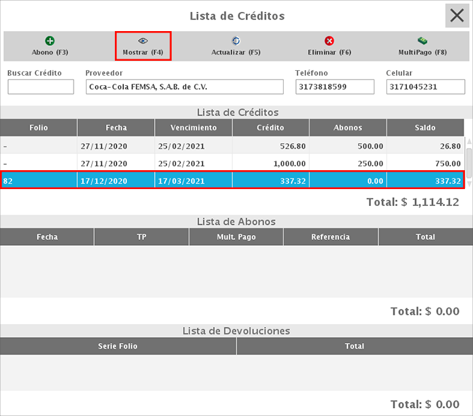Screen dimensions: 473x416
Task: Select the Teléfono input field
Action: click(x=334, y=87)
